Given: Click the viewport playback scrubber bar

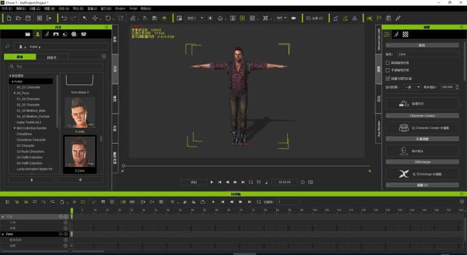Looking at the screenshot, I should 245,166.
